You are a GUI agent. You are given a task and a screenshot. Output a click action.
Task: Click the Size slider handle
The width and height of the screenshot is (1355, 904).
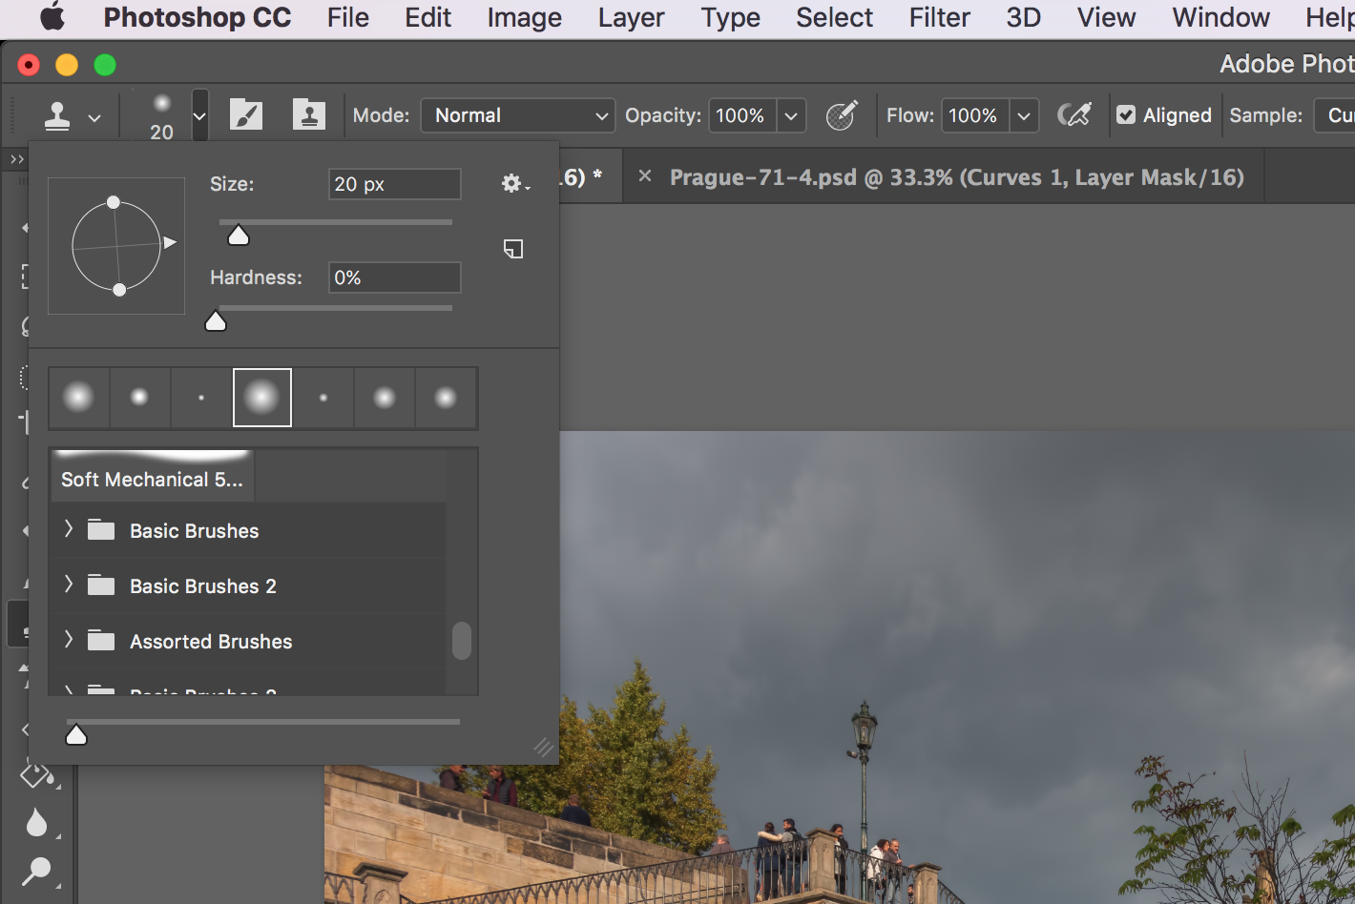click(239, 236)
